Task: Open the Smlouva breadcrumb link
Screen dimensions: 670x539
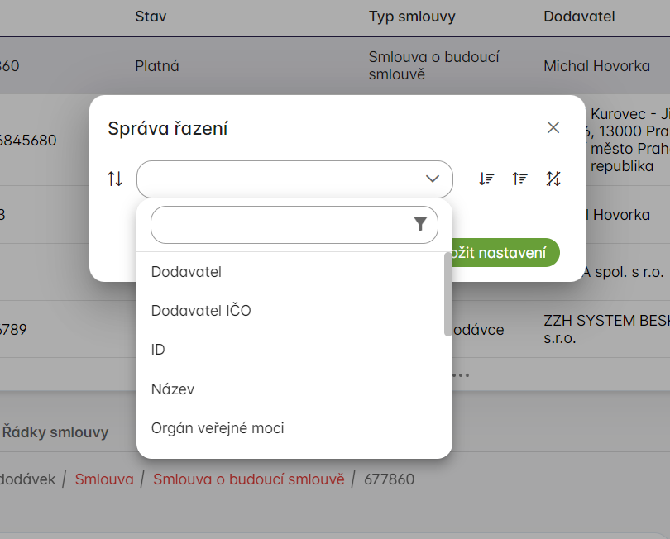Action: [x=104, y=479]
